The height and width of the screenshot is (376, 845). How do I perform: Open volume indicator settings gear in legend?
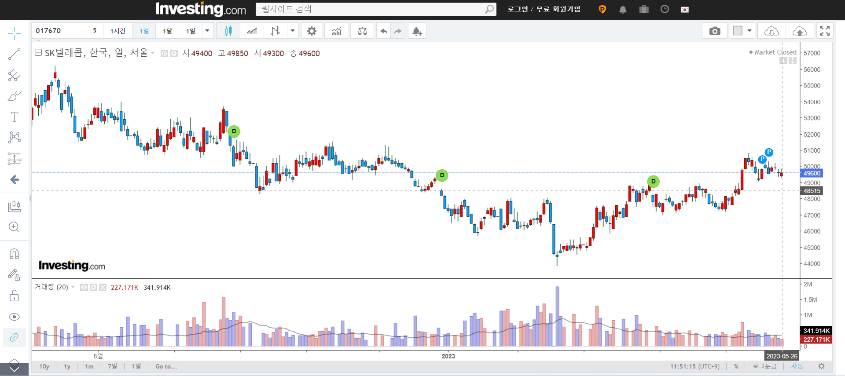(x=93, y=287)
